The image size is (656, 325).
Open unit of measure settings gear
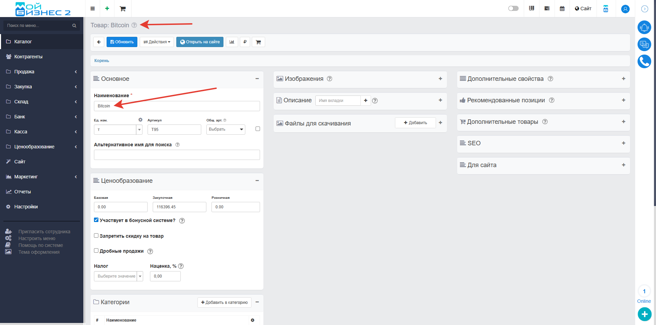click(140, 120)
